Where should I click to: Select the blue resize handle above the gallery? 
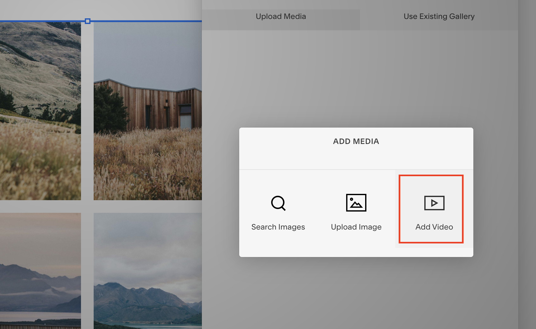tap(88, 21)
